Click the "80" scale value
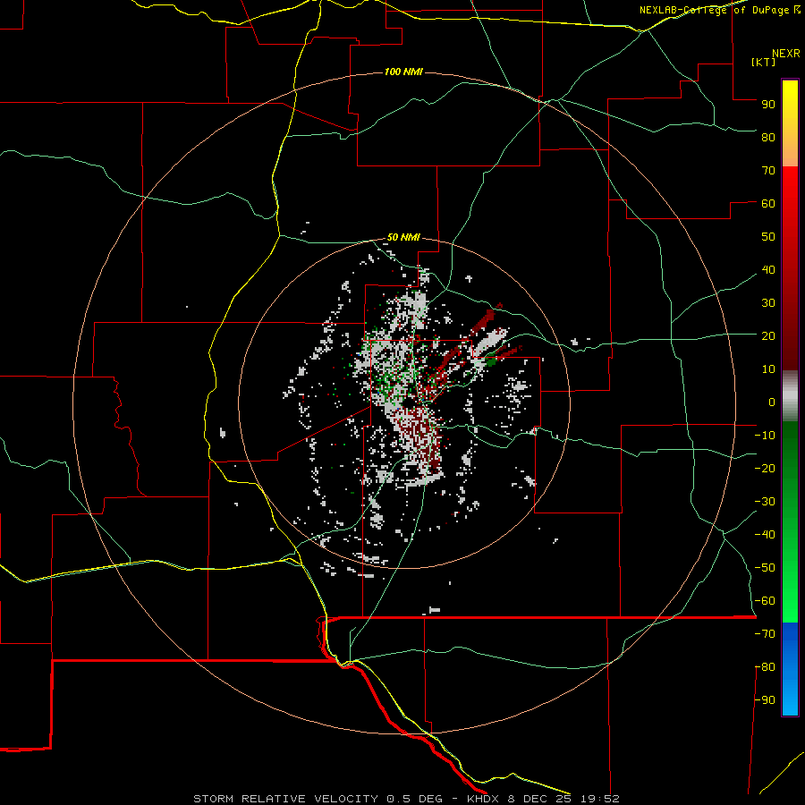The width and height of the screenshot is (805, 805). 768,138
